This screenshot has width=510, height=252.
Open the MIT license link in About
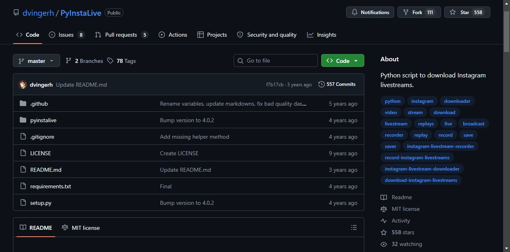[400, 209]
